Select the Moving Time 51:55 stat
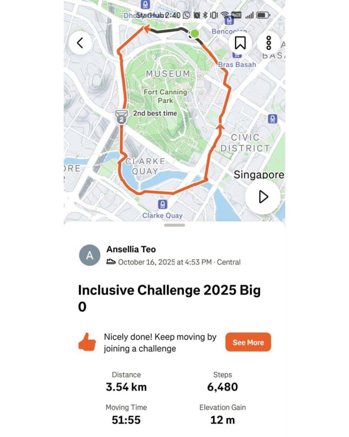 click(x=126, y=414)
